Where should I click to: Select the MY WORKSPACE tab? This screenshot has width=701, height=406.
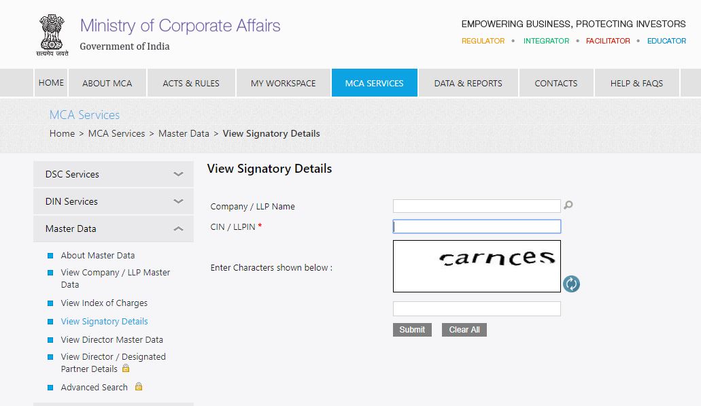[x=283, y=82]
